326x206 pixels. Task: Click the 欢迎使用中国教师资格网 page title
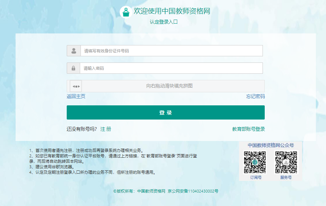(x=172, y=11)
